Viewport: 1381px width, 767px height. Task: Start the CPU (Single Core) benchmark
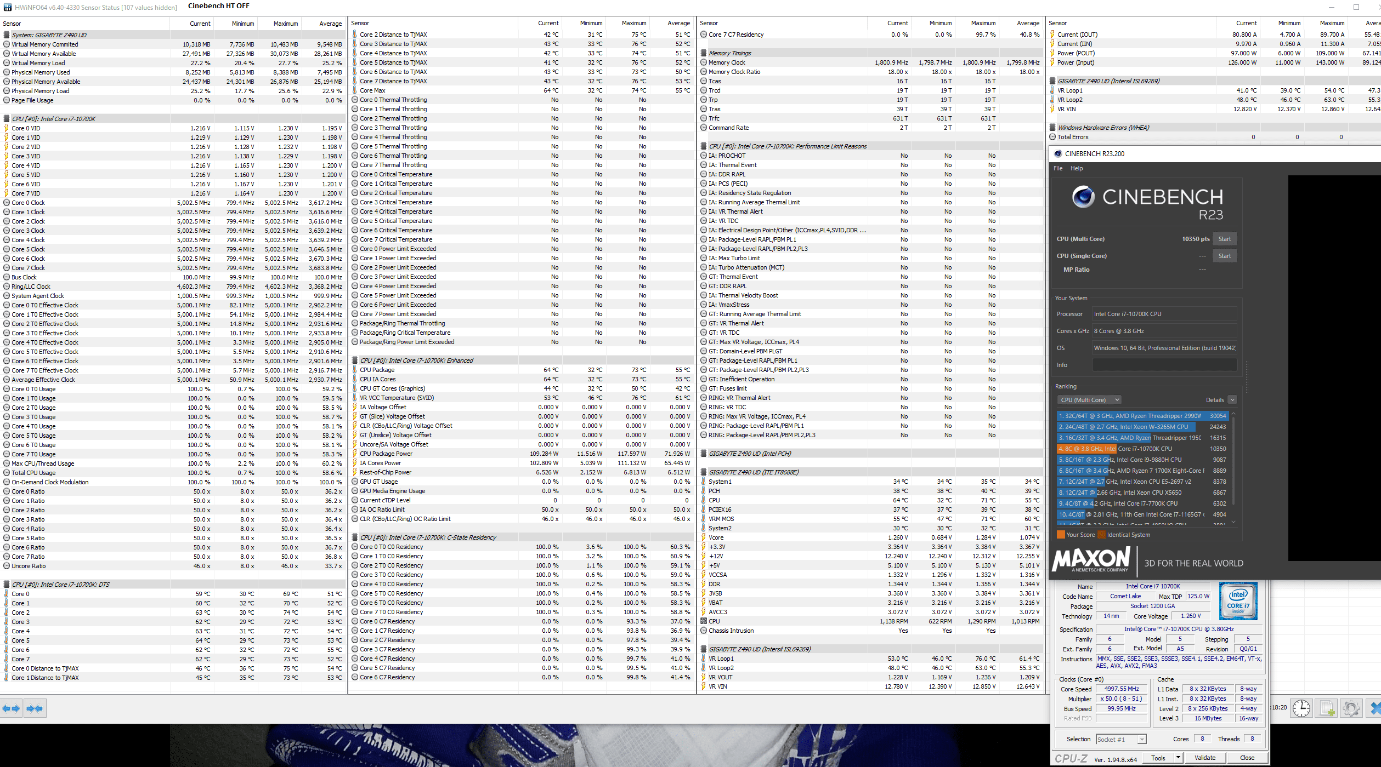pos(1225,256)
